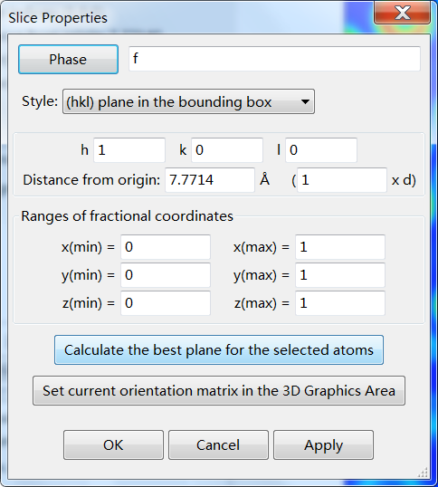
Task: Close the Slice Properties window
Action: point(403,13)
